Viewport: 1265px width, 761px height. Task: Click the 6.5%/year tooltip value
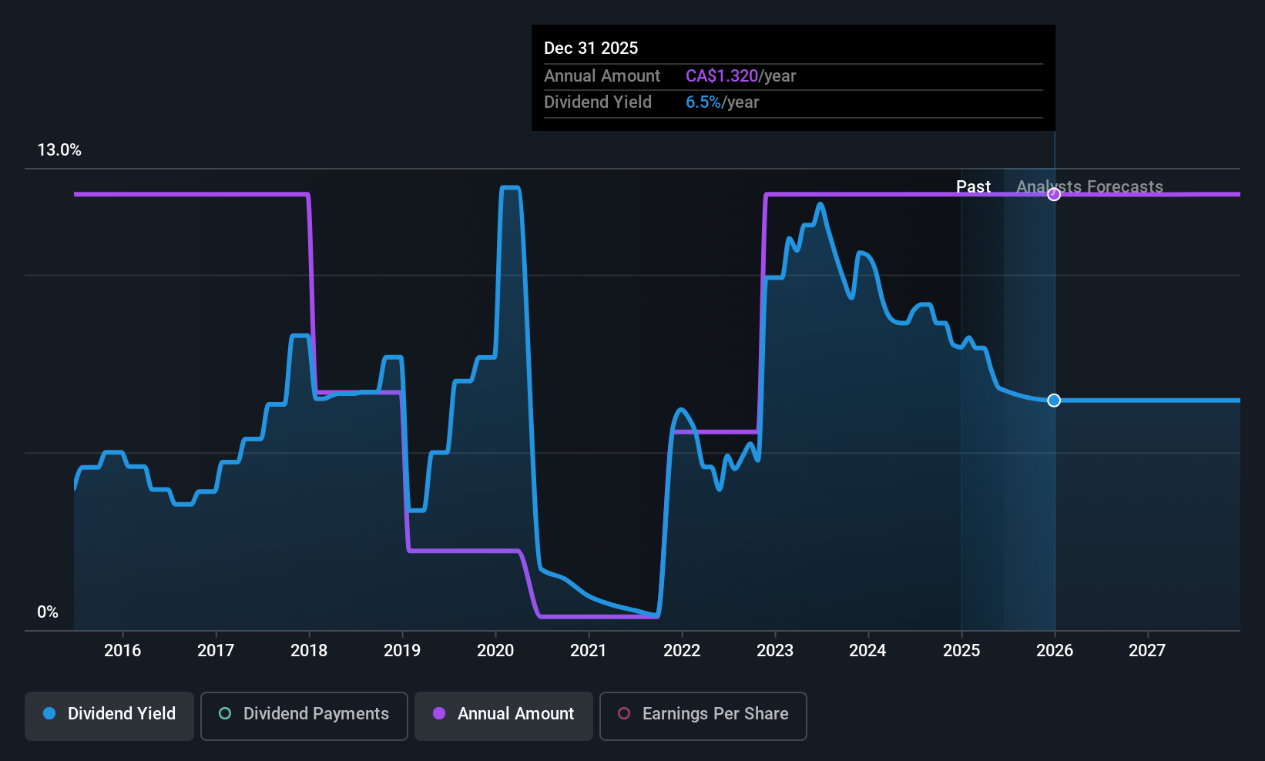click(x=722, y=102)
